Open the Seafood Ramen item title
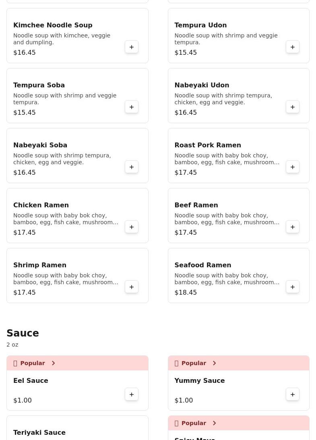 pyautogui.click(x=202, y=265)
